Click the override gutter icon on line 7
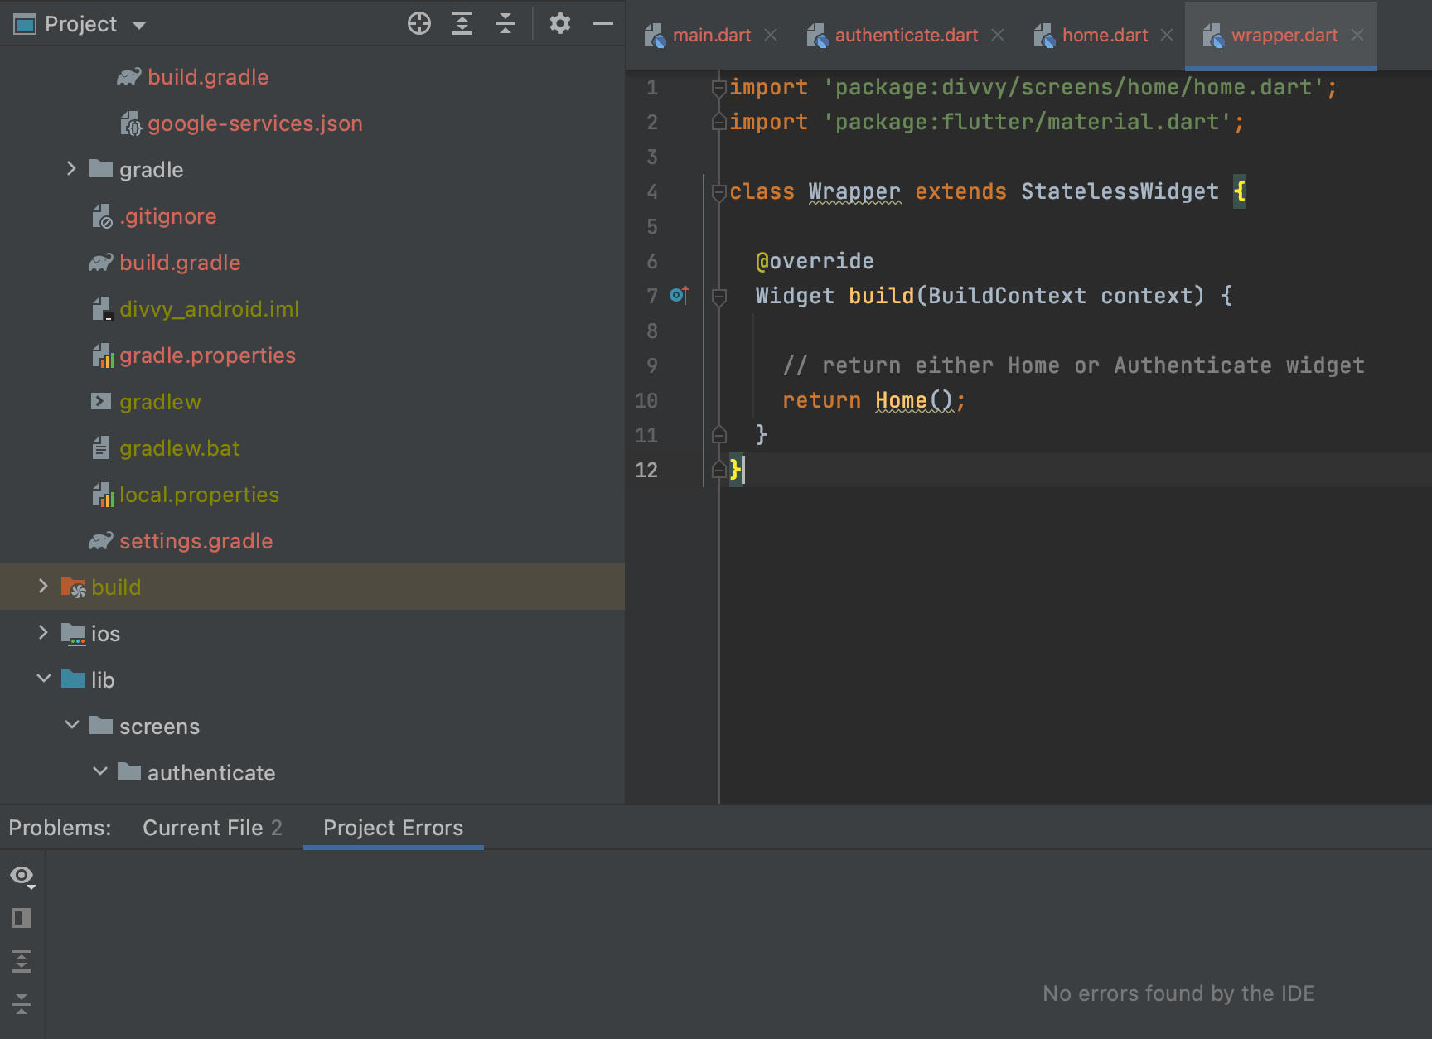 coord(679,295)
